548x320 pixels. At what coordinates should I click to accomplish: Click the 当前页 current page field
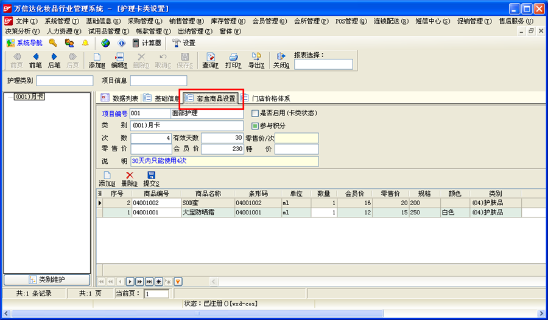pos(156,294)
